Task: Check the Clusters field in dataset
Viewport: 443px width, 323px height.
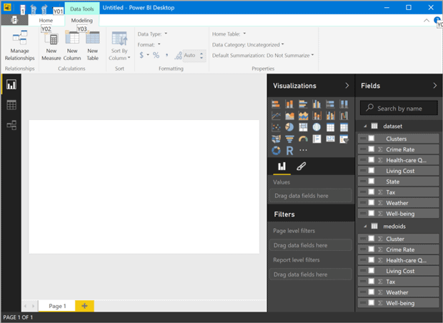Action: pos(372,139)
